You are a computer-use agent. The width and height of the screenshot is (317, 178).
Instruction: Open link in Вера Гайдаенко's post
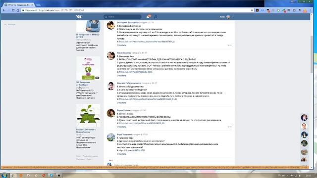(132, 150)
